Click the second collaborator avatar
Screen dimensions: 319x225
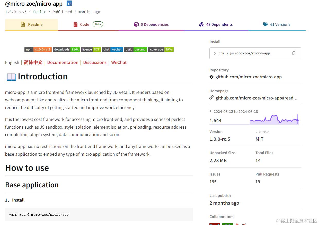click(228, 224)
